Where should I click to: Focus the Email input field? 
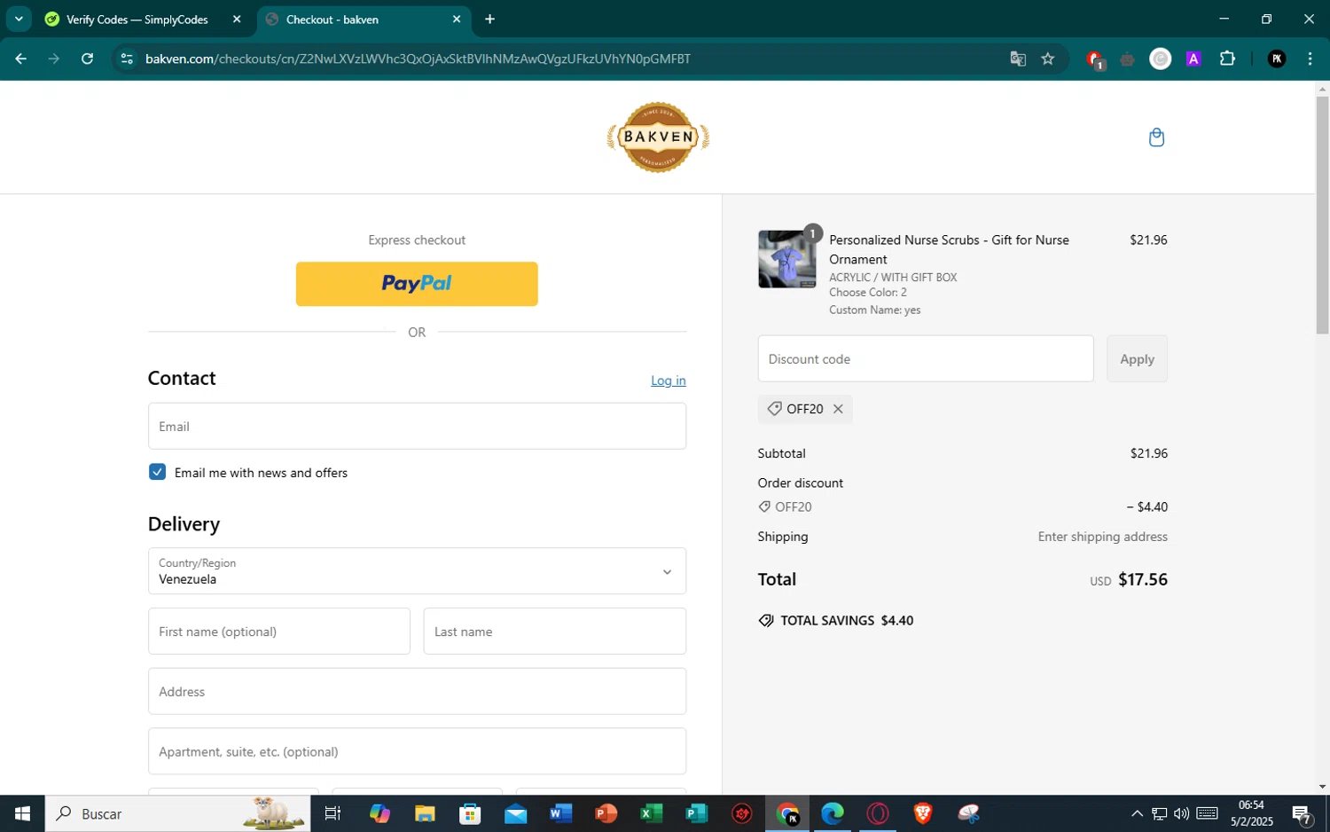tap(417, 426)
